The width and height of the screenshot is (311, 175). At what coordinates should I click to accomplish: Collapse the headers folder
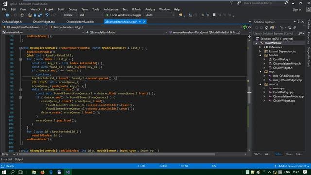point(260,55)
